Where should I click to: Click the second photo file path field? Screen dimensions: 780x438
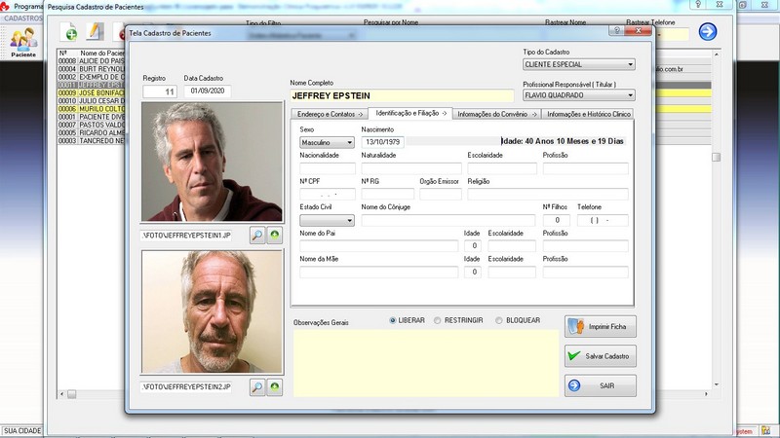pos(186,386)
